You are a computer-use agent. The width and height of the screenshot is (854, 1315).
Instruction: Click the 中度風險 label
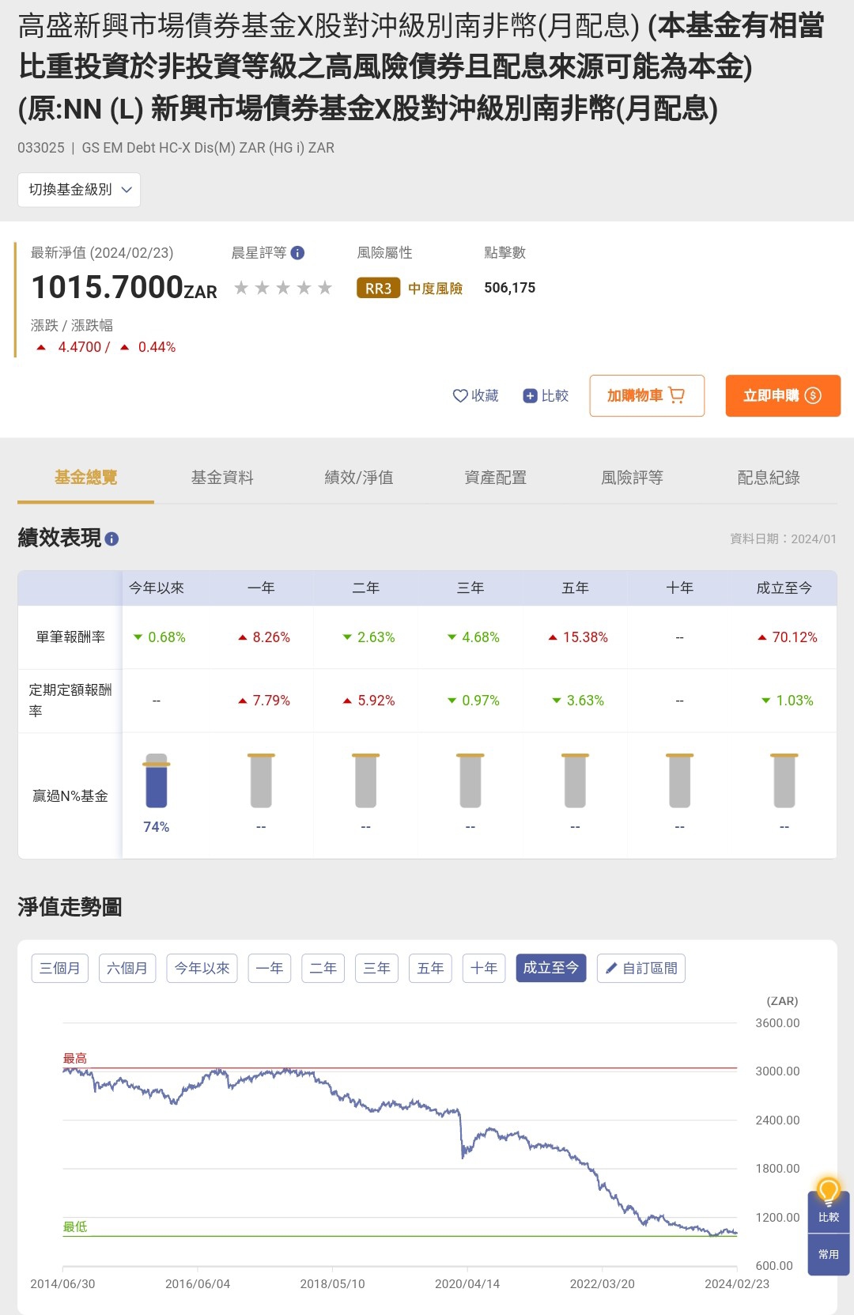coord(436,289)
